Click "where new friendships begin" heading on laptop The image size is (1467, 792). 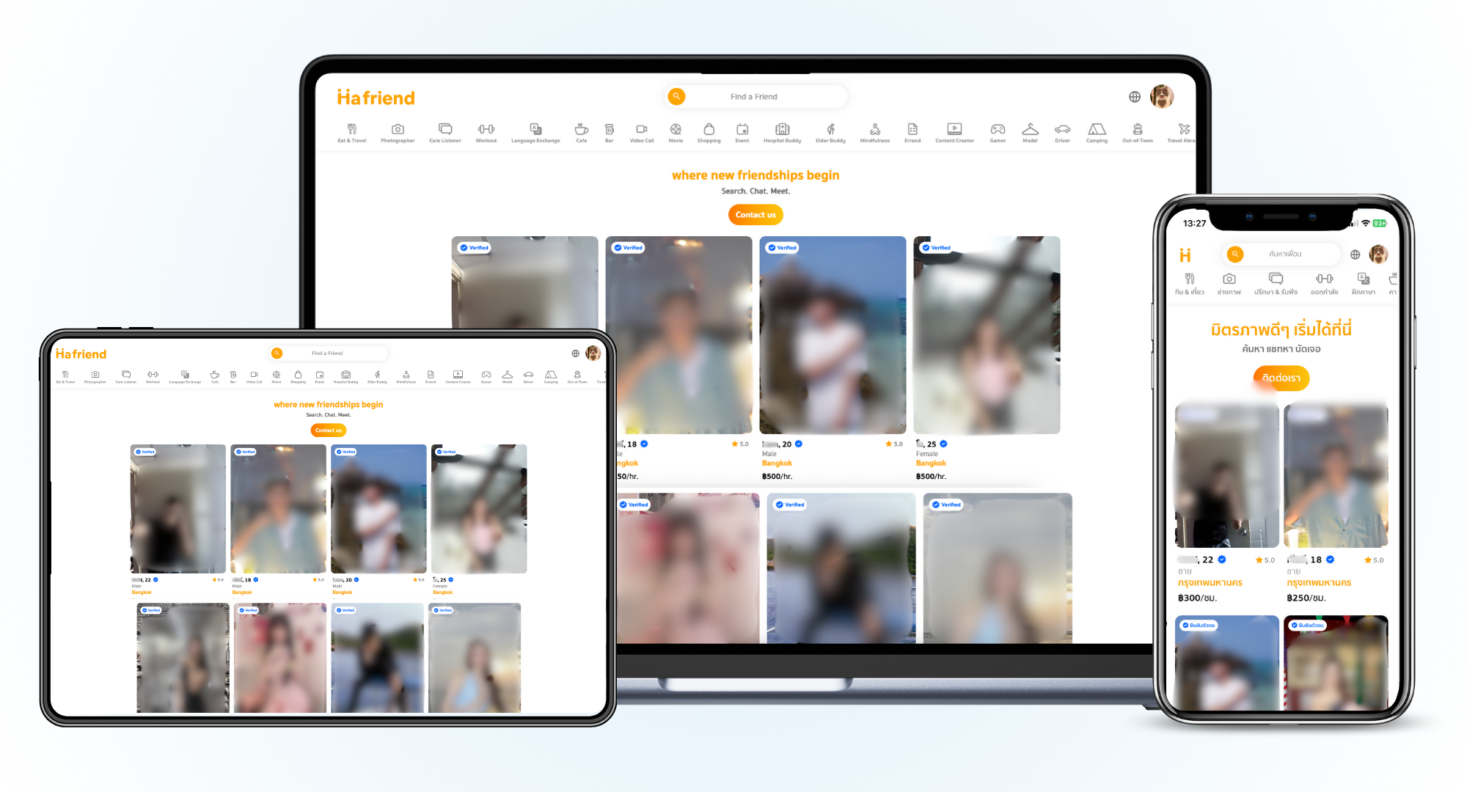pyautogui.click(x=756, y=175)
